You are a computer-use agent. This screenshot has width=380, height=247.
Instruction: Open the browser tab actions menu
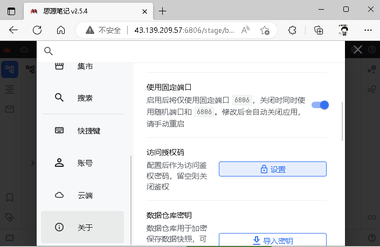(x=11, y=11)
